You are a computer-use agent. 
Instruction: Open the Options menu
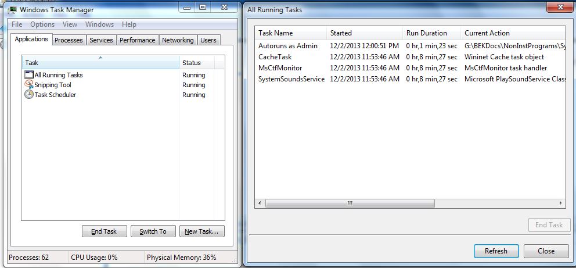tap(42, 24)
